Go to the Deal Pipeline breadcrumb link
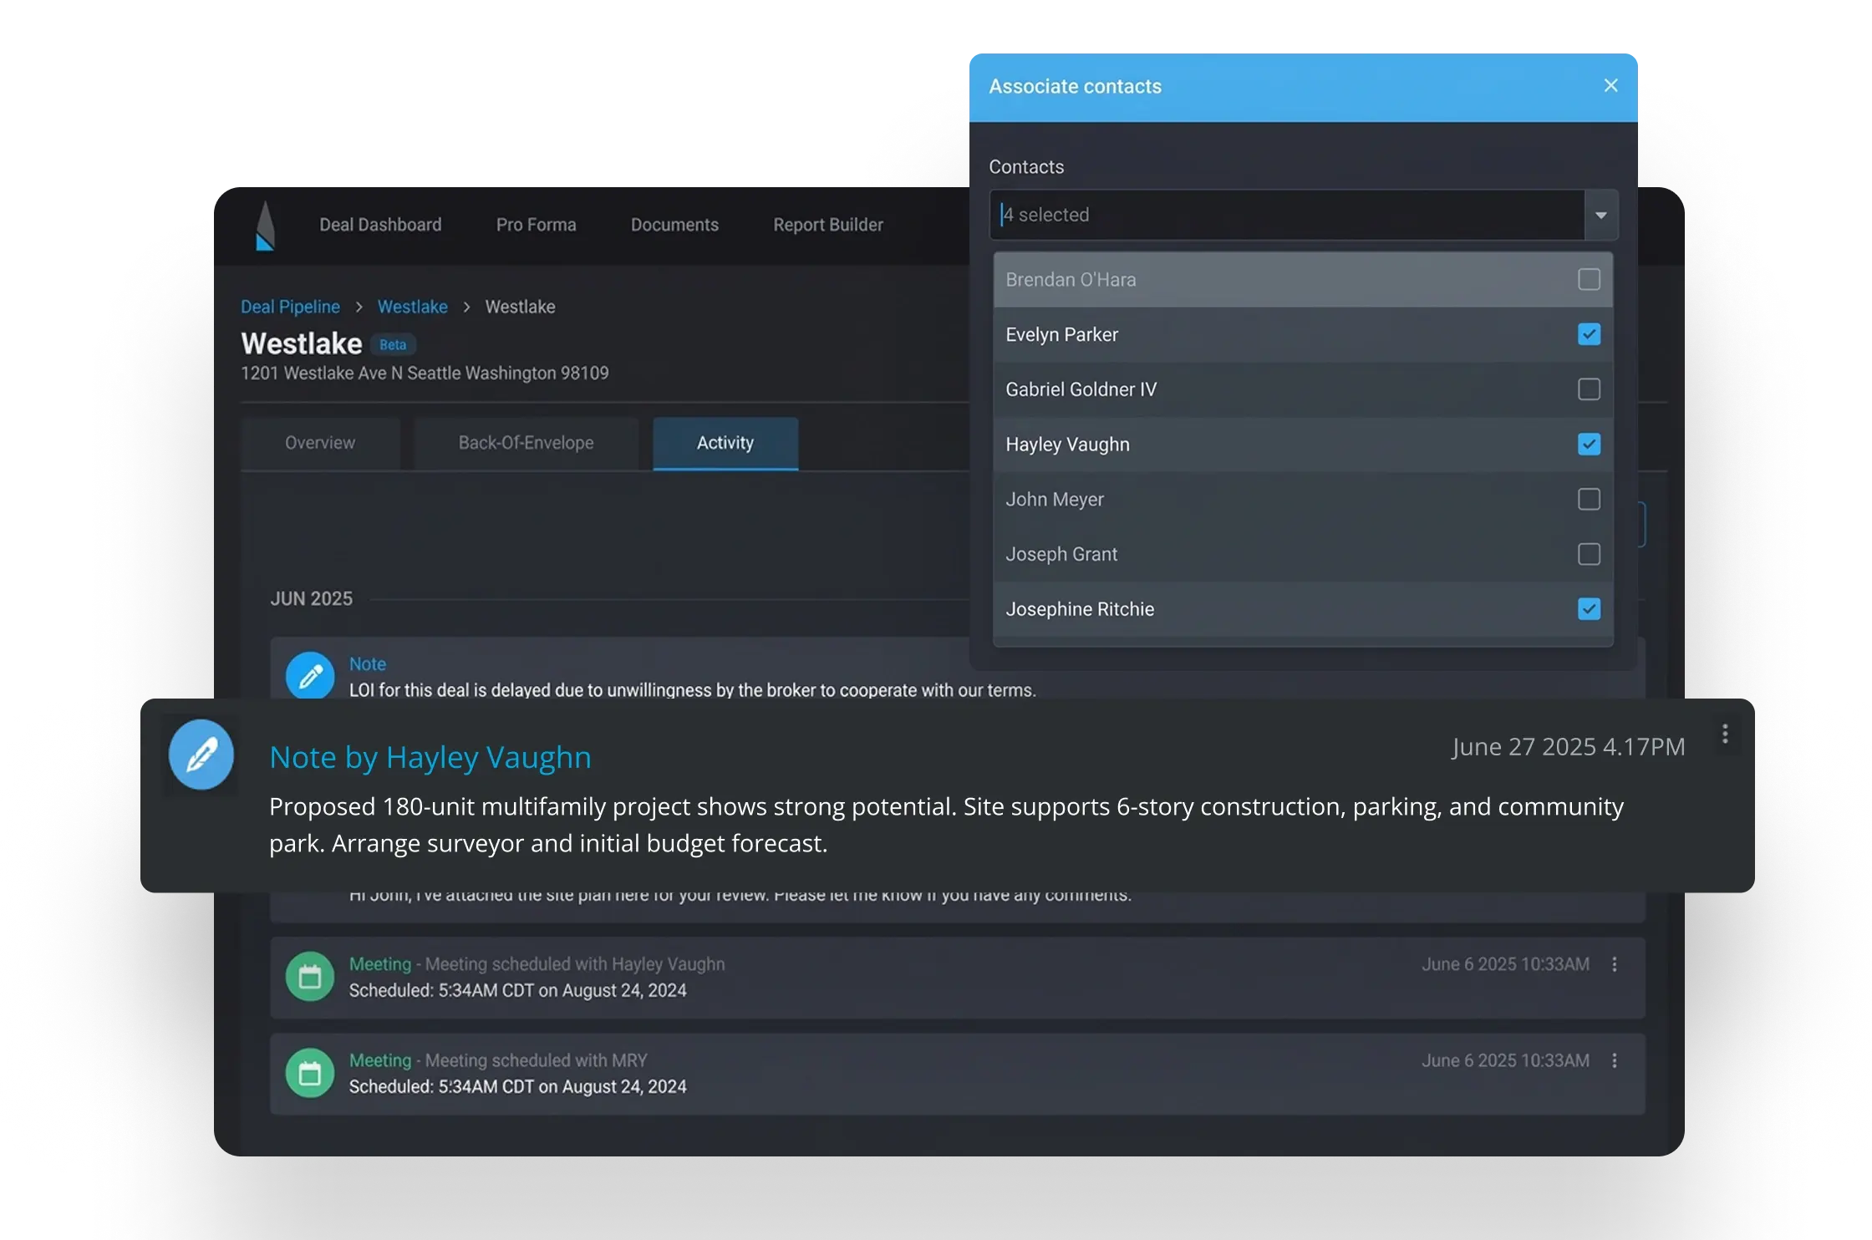 pos(290,307)
